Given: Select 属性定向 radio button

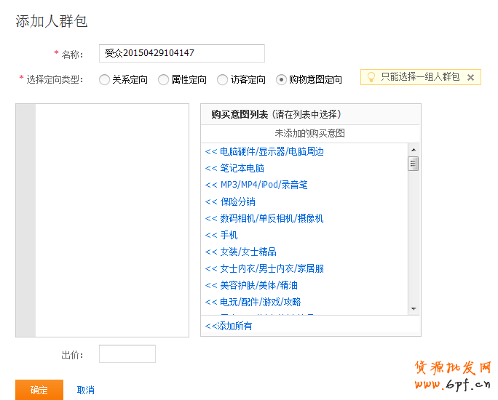Looking at the screenshot, I should 164,80.
